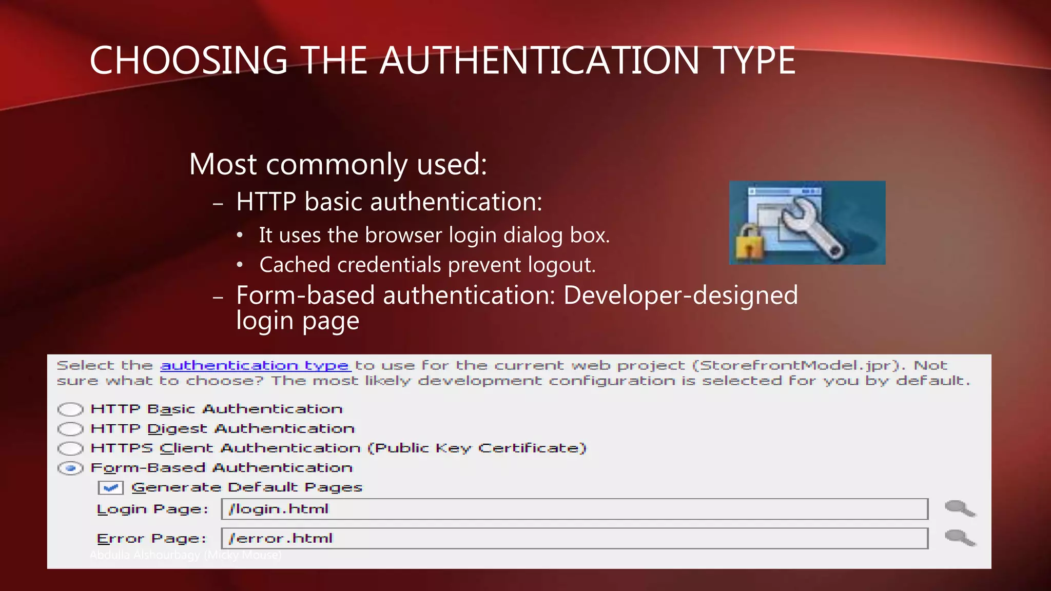Select HTTP Digest Authentication radio button
Image resolution: width=1051 pixels, height=591 pixels.
click(70, 428)
